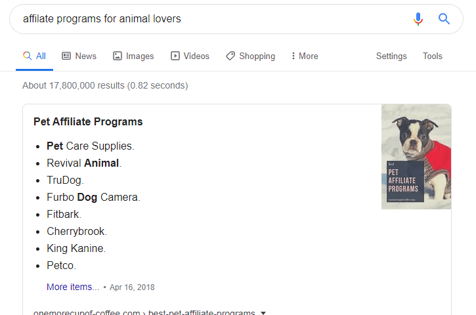Click the onemorecupof-coffee.com result URL
This screenshot has height=315, width=476.
click(x=144, y=312)
